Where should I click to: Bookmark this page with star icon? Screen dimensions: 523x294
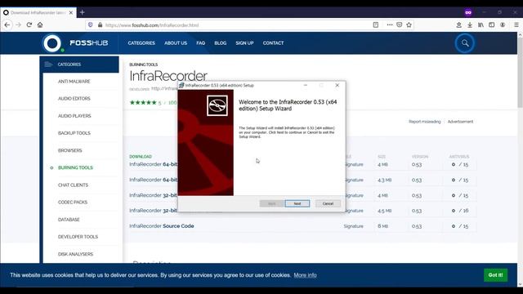[x=409, y=25]
